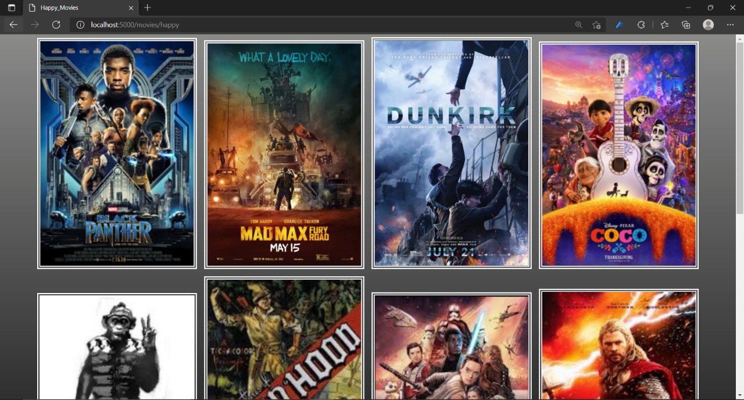Go back to the previous page
Screen dimensions: 744x400
coord(13,24)
